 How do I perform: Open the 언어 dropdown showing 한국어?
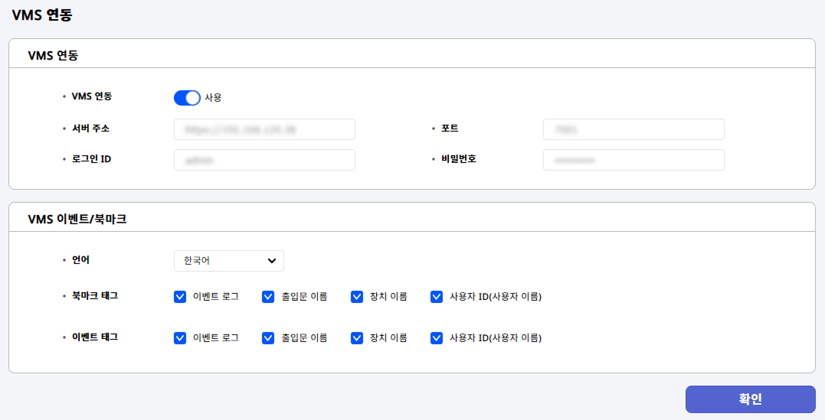(228, 261)
